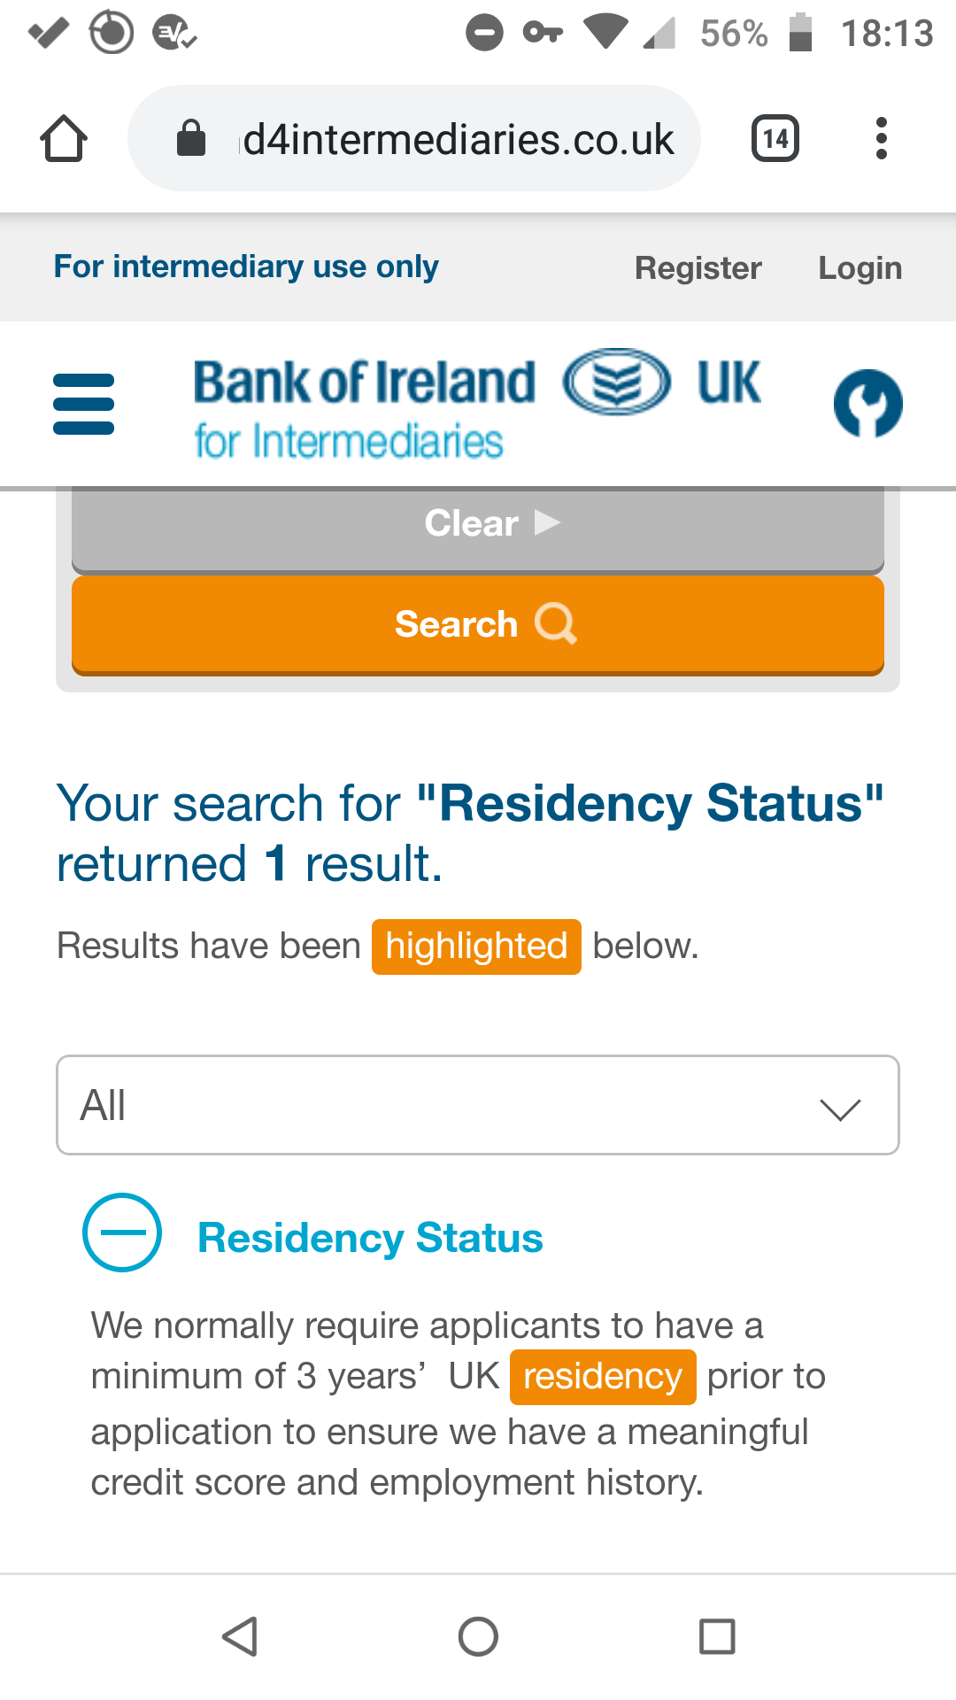Collapse the Residency Status section with minus icon
The width and height of the screenshot is (956, 1700).
[122, 1232]
